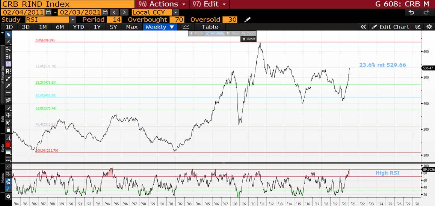
Task: Click the left sidebar gear settings icon
Action: [8, 196]
